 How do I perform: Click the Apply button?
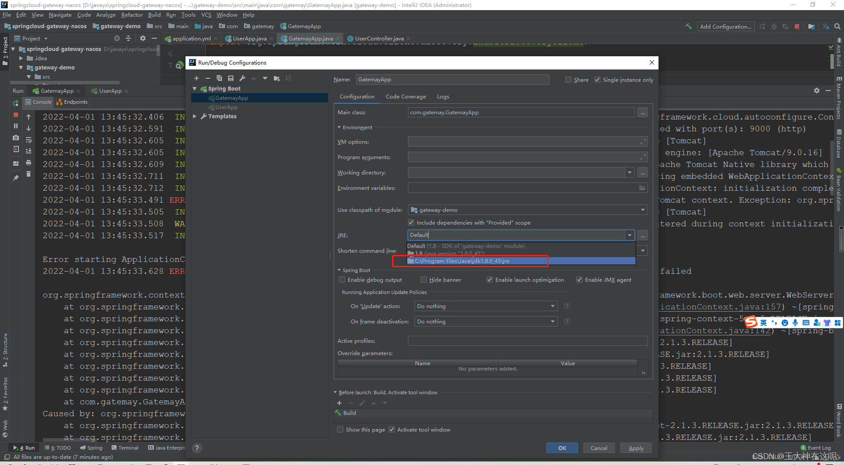pos(636,448)
